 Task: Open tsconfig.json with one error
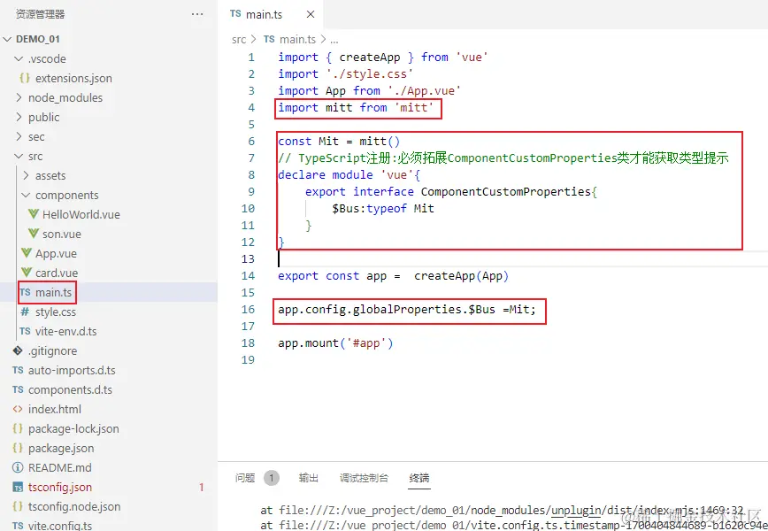(x=60, y=488)
